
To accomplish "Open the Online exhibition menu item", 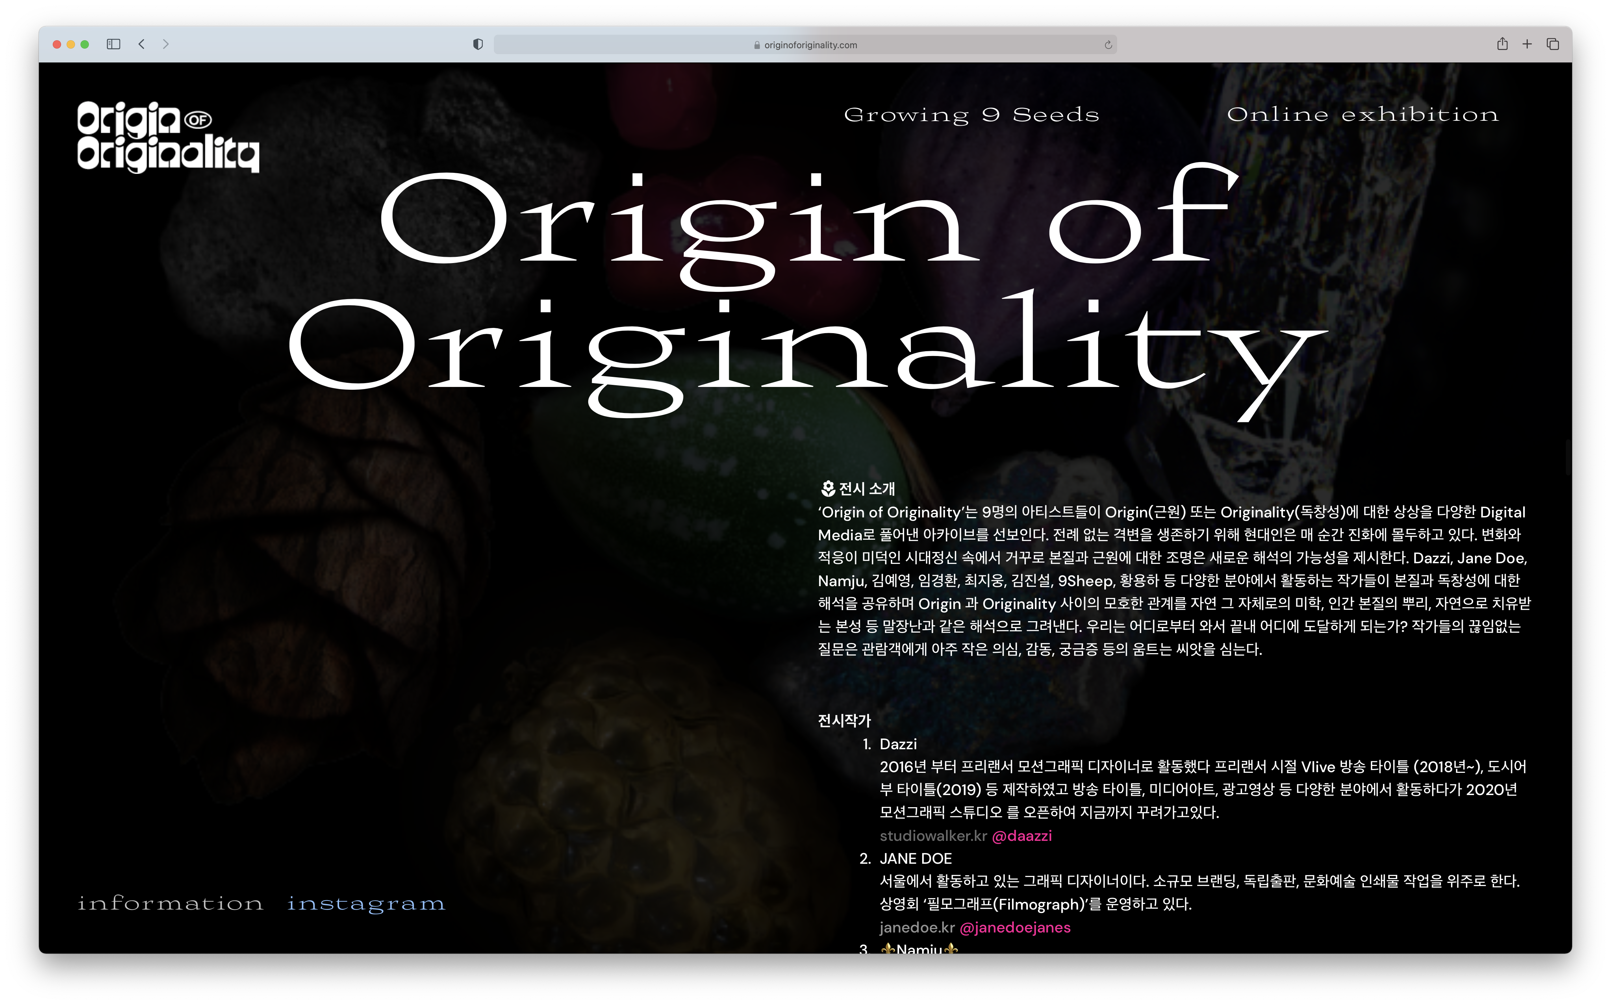I will click(x=1363, y=114).
